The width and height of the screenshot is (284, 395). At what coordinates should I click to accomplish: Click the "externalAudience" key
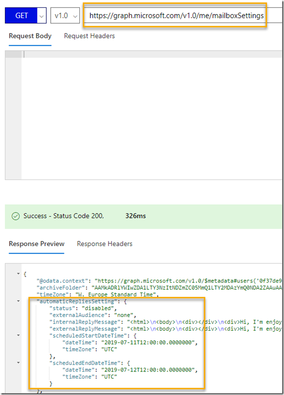click(78, 315)
